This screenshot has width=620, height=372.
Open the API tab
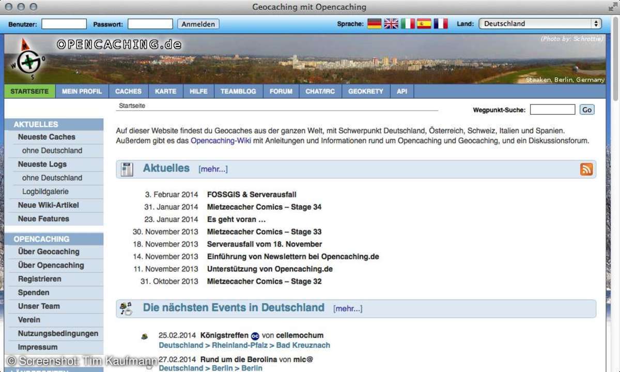click(x=402, y=91)
